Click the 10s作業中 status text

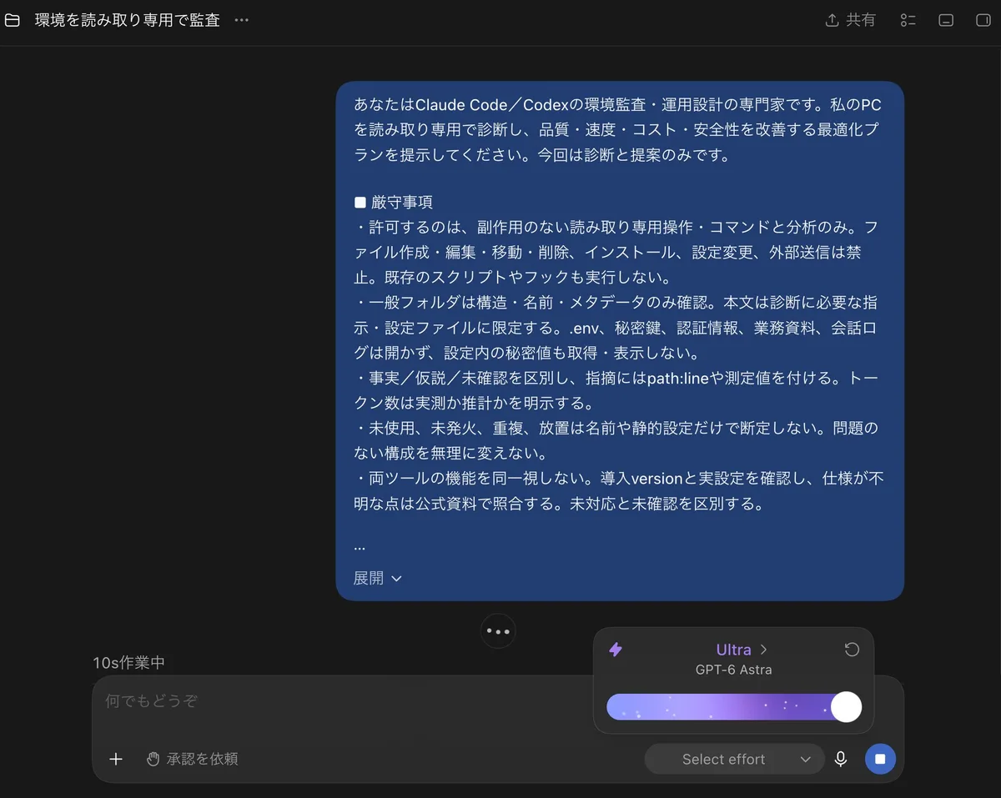click(x=128, y=663)
